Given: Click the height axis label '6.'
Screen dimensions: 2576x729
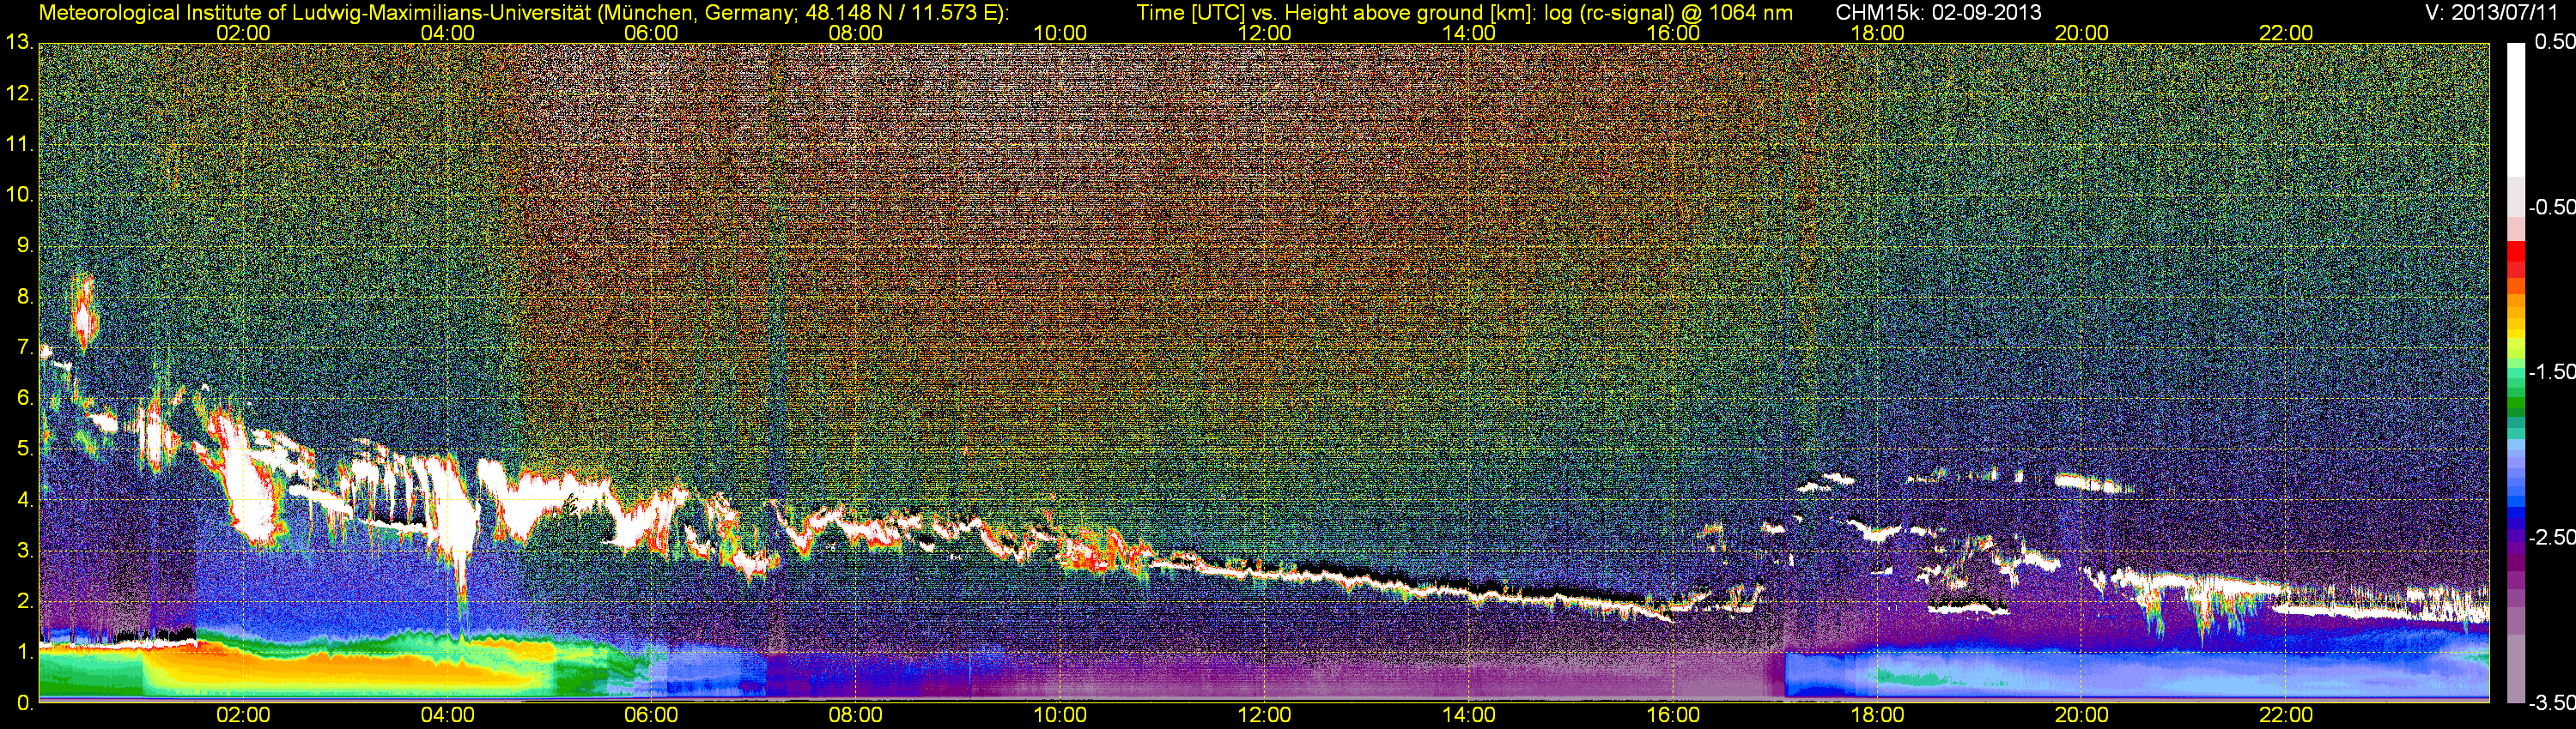Looking at the screenshot, I should pyautogui.click(x=25, y=399).
